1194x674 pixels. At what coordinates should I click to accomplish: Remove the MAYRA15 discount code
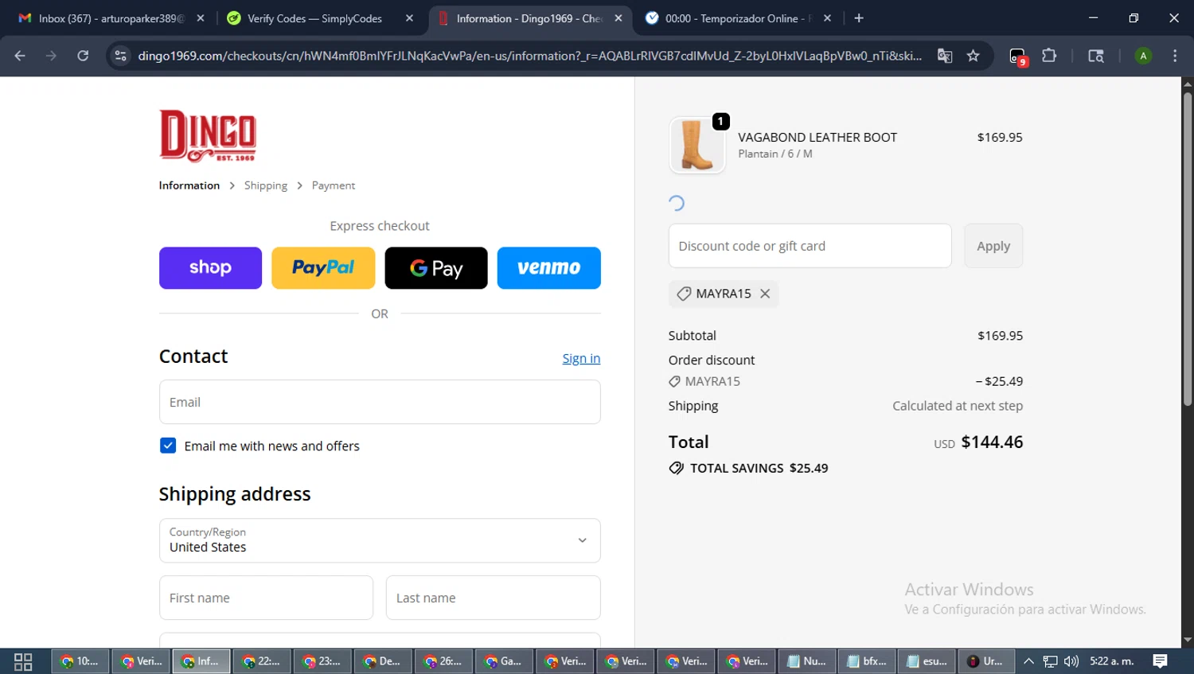click(x=765, y=294)
